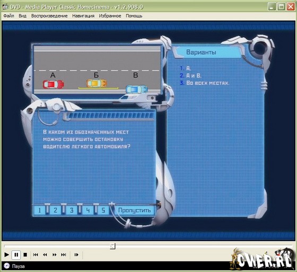Open the Воспроизведение menu
Image resolution: width=297 pixels, height=272 pixels.
49,16
